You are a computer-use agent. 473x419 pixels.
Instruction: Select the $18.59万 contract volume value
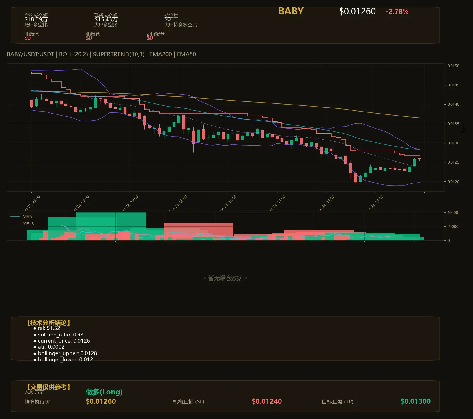pyautogui.click(x=36, y=19)
